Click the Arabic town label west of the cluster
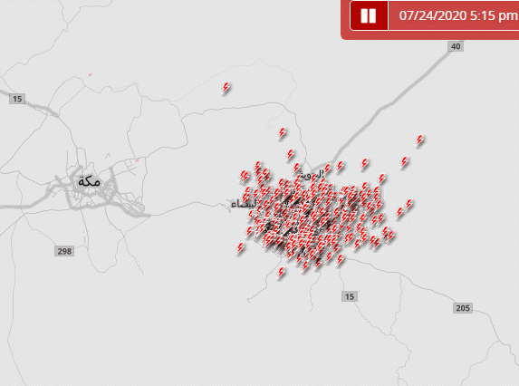The image size is (519, 386). 244,204
